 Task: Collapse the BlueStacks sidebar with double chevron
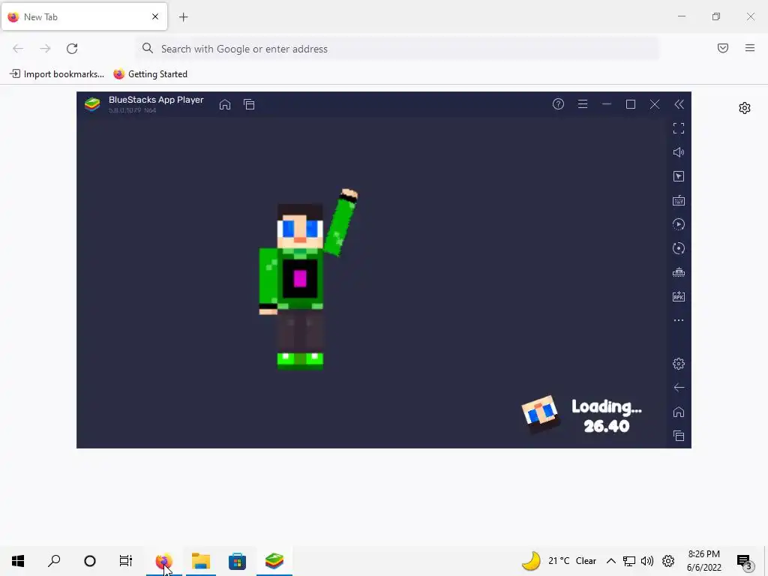(679, 104)
